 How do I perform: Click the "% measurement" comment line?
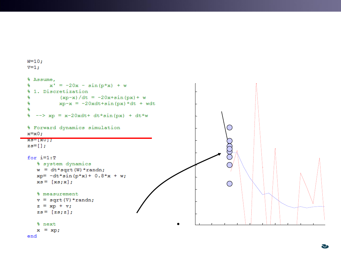[x=57, y=194]
